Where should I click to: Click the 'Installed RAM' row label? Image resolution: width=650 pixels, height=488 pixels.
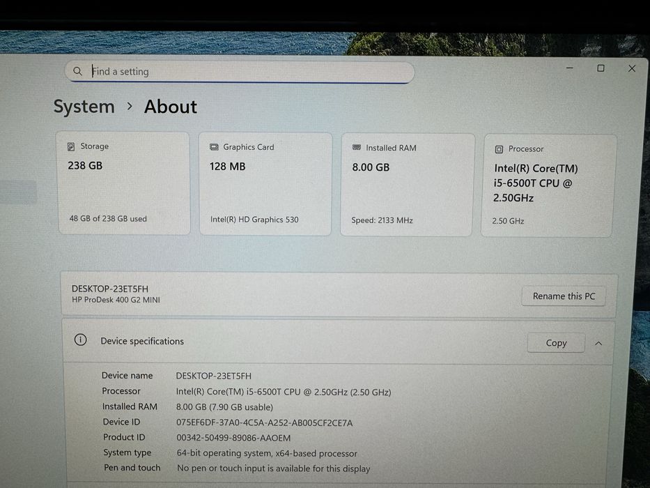130,406
